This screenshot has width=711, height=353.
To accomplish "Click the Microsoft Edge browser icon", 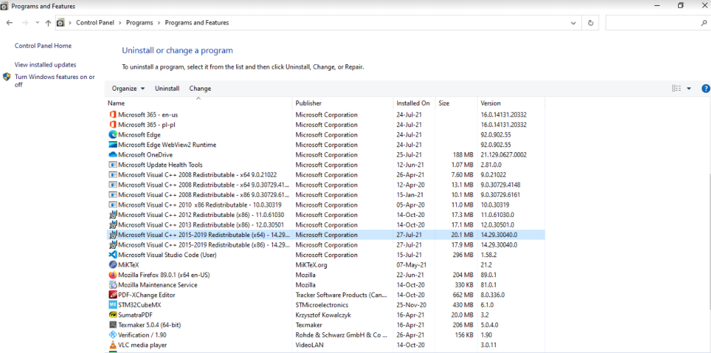I will pyautogui.click(x=113, y=135).
